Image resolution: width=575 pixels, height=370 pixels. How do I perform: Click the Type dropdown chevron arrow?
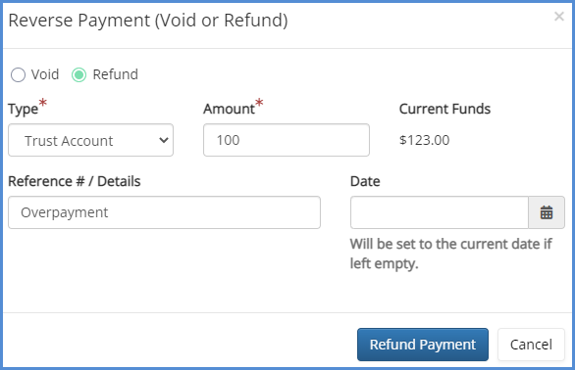point(164,140)
